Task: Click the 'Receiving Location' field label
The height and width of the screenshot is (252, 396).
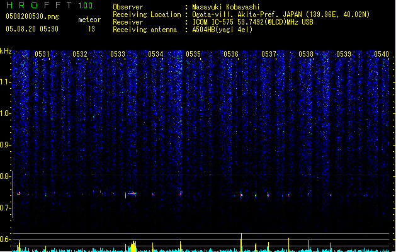Action: coord(147,14)
